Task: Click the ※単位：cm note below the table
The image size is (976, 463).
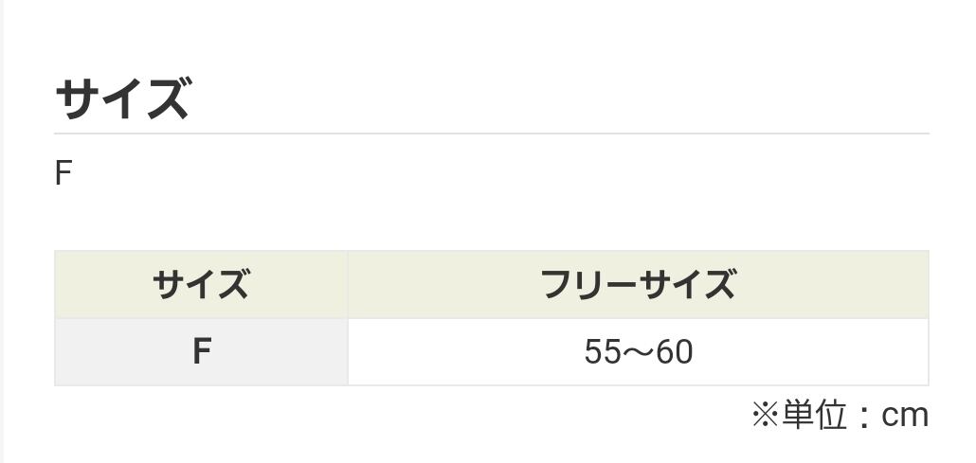Action: 840,415
